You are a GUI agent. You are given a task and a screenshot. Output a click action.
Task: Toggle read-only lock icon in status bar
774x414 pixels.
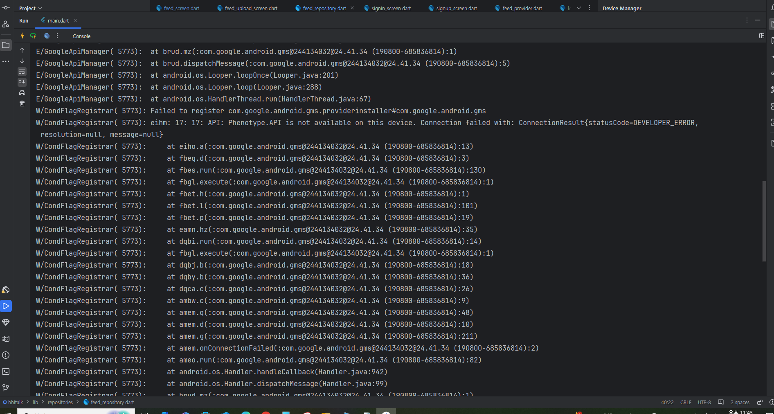point(760,402)
